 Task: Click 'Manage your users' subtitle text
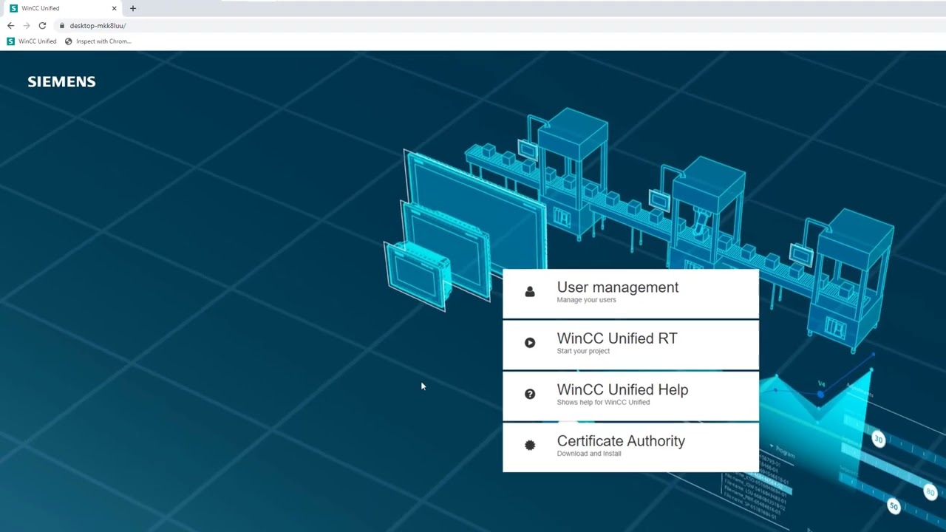coord(586,300)
